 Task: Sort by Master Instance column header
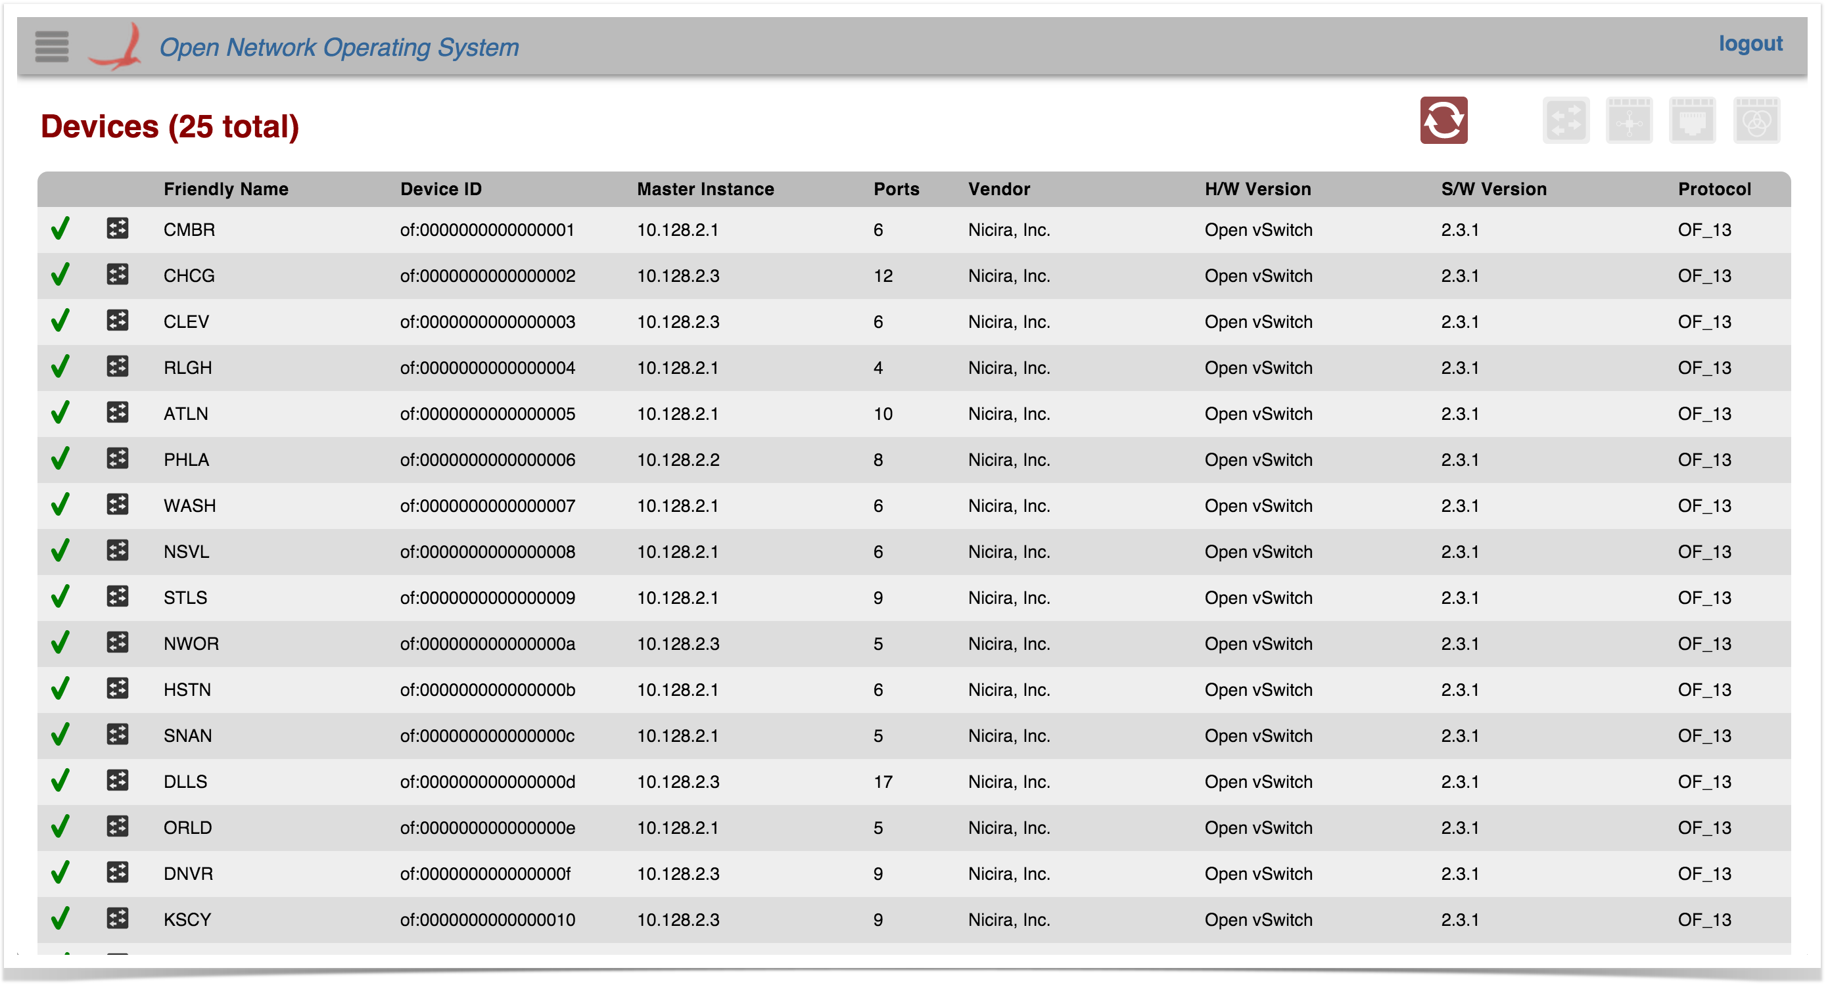click(x=707, y=190)
